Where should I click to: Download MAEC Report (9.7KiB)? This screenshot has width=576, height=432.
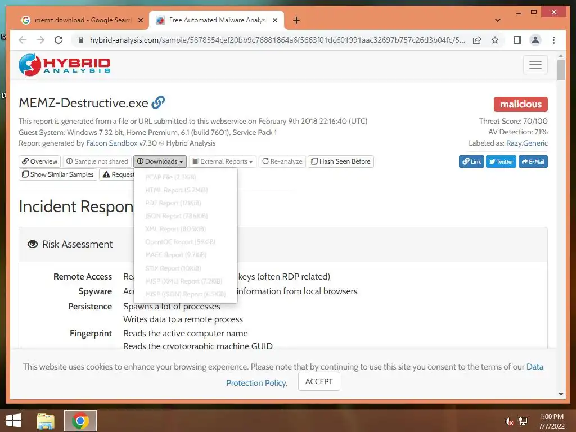[x=186, y=255]
